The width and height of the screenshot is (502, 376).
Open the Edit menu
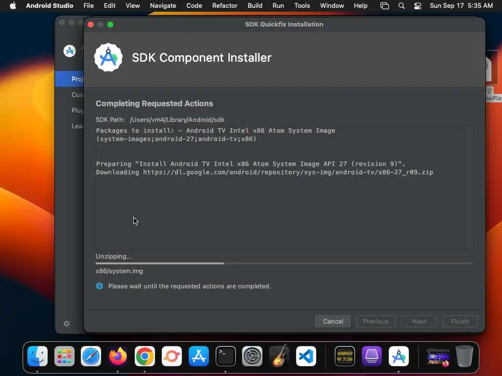(109, 6)
